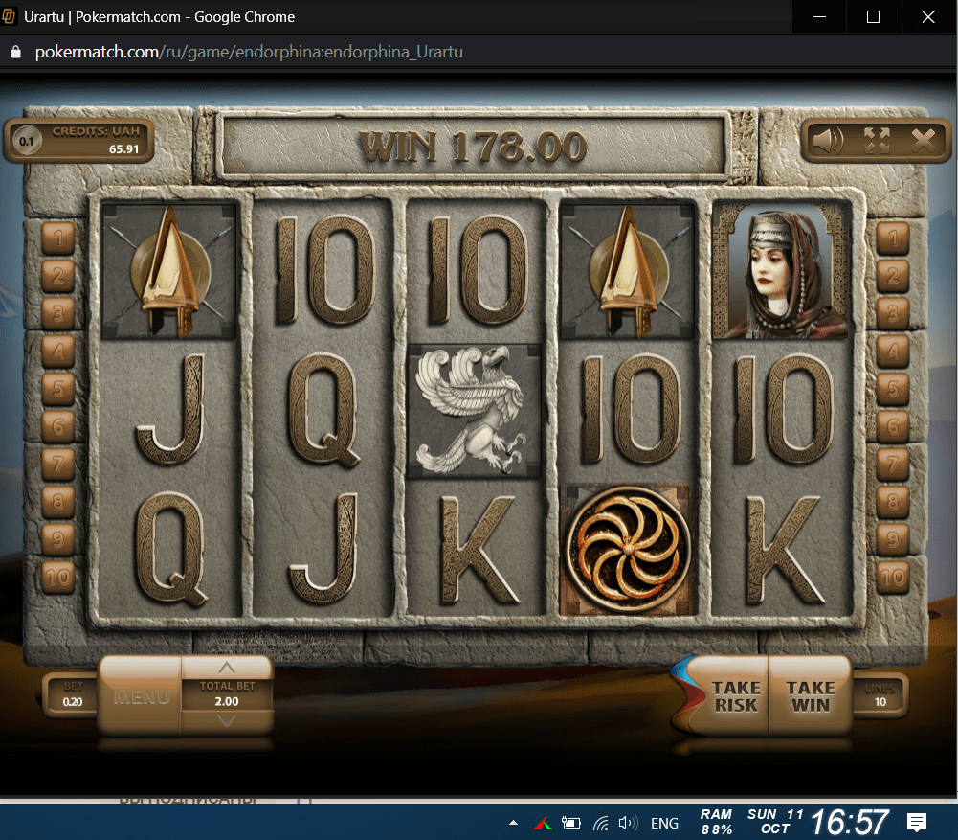Open the notification center icon
The height and width of the screenshot is (840, 958).
[917, 823]
